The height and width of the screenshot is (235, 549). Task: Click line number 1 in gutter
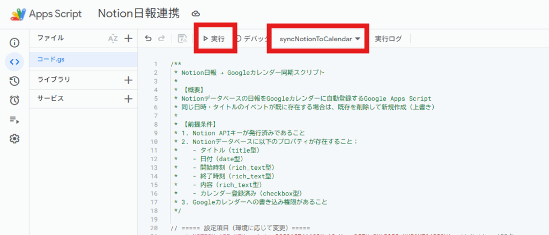tap(155, 64)
